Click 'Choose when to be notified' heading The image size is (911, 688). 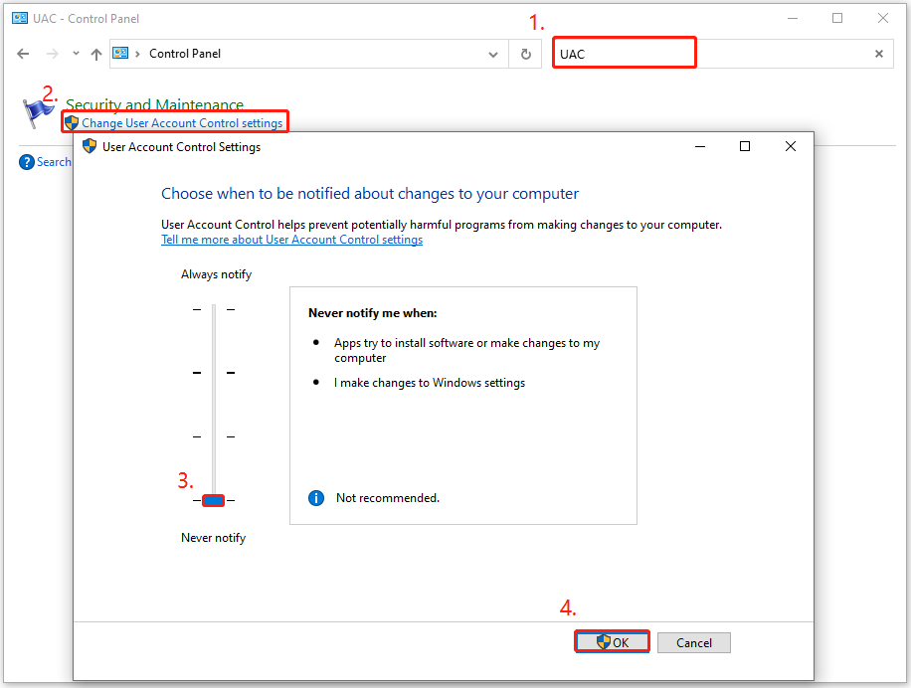370,193
